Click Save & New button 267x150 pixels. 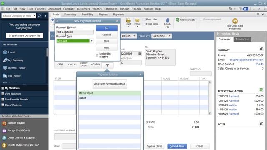point(177,146)
